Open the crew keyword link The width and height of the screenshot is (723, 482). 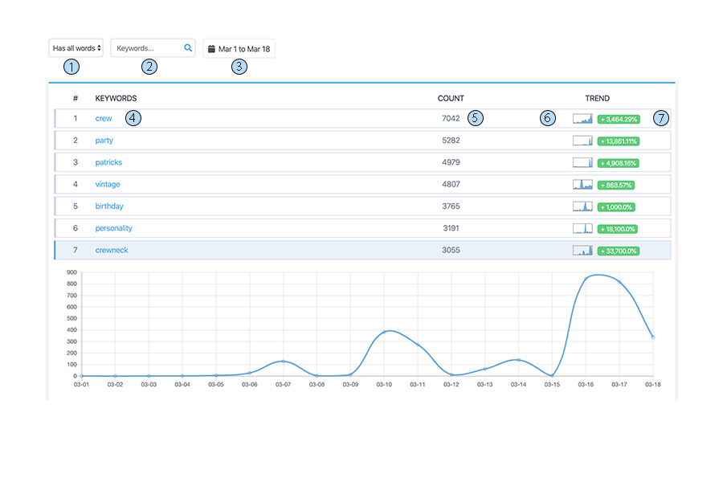pos(103,118)
